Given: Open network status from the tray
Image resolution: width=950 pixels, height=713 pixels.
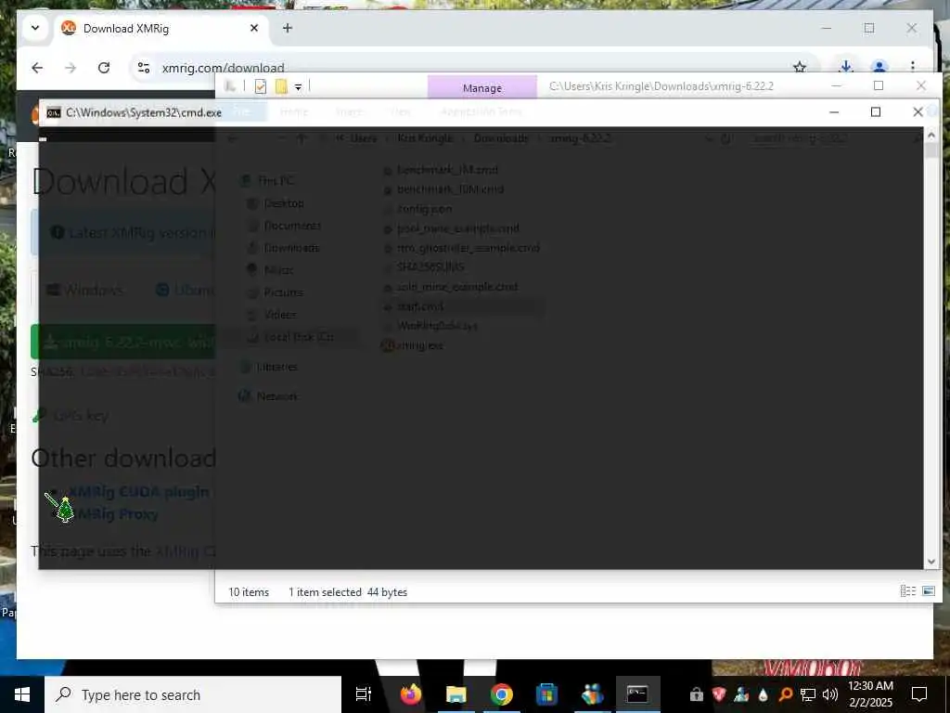Looking at the screenshot, I should (808, 694).
